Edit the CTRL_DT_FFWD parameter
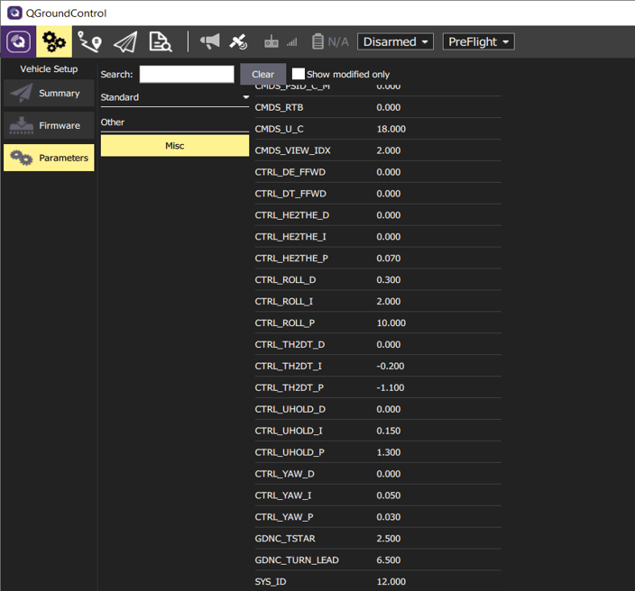Image resolution: width=635 pixels, height=591 pixels. point(378,194)
